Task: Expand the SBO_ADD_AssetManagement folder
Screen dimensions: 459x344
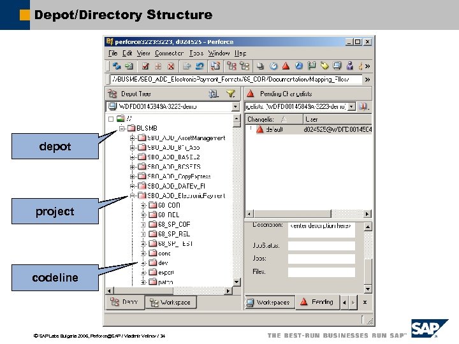Action: (x=133, y=138)
